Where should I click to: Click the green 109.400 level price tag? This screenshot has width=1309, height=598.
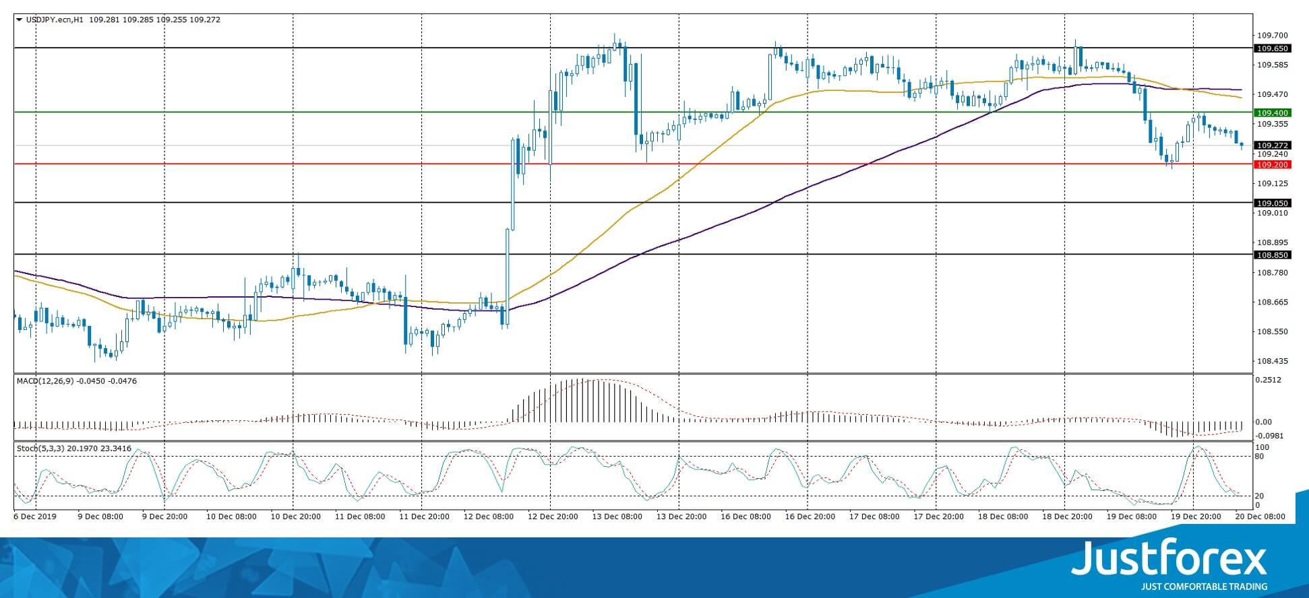1271,112
